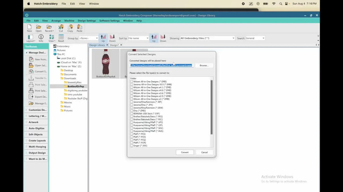This screenshot has height=192, width=343.
Task: Click the New design toolbar icon
Action: pyautogui.click(x=29, y=28)
